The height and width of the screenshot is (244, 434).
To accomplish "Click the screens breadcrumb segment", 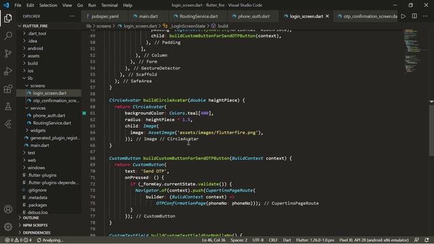I will [104, 26].
